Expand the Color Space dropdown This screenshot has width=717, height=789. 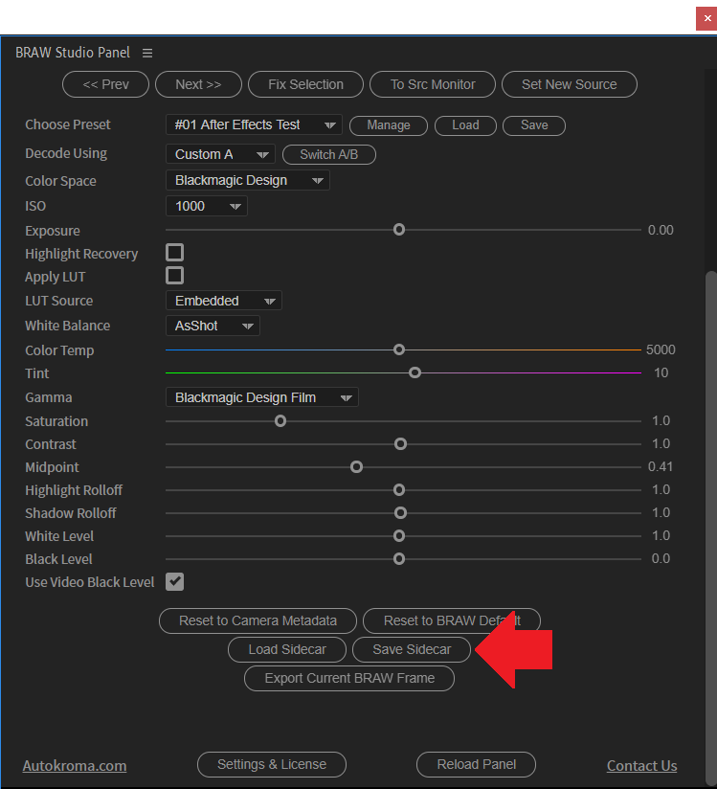point(247,180)
